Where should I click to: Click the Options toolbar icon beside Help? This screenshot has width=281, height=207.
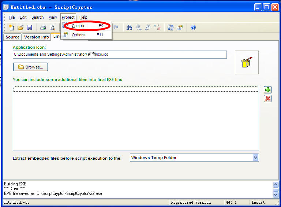(x=179, y=27)
